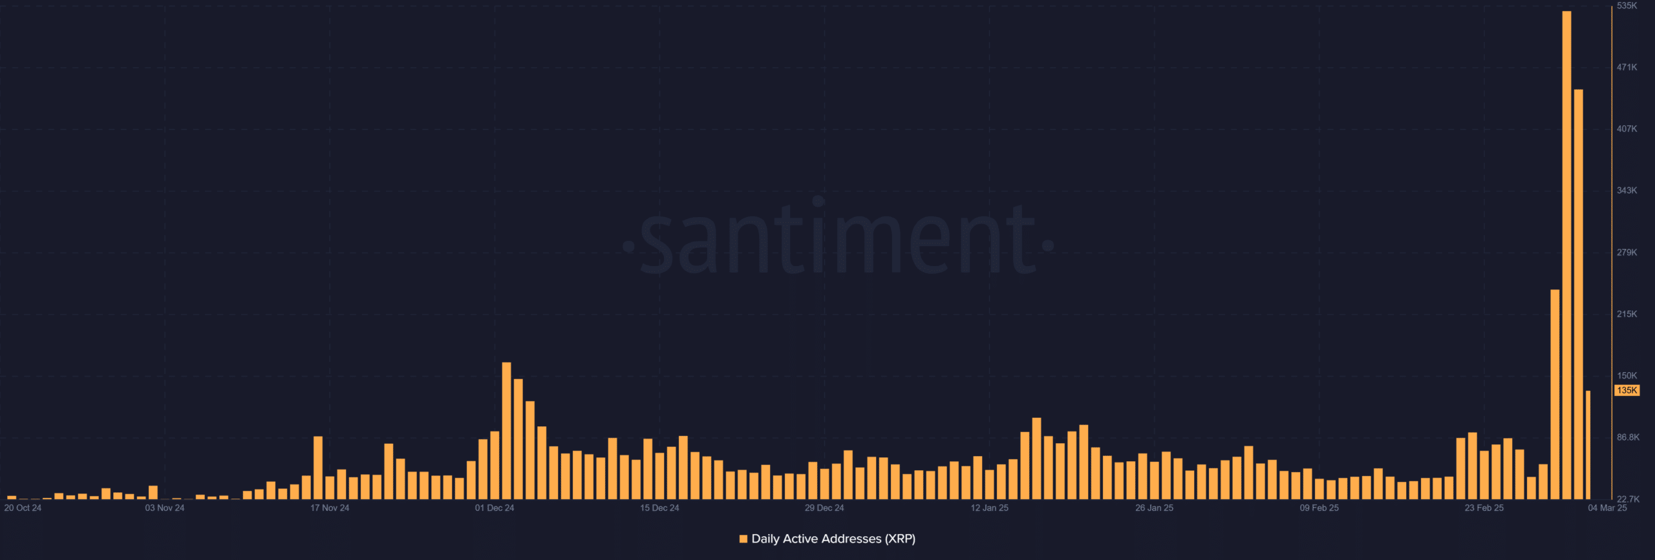Click the '03 Nov 24' date label
Screen dimensions: 1655x560
click(x=165, y=508)
